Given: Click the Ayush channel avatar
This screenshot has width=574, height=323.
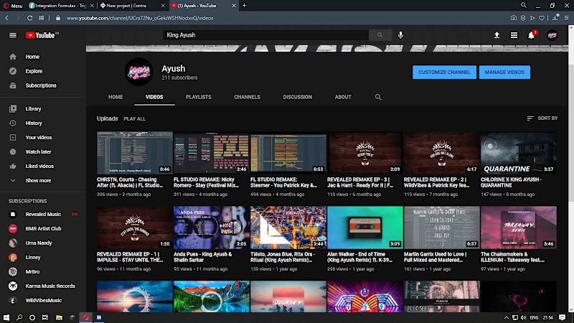Looking at the screenshot, I should [x=138, y=72].
